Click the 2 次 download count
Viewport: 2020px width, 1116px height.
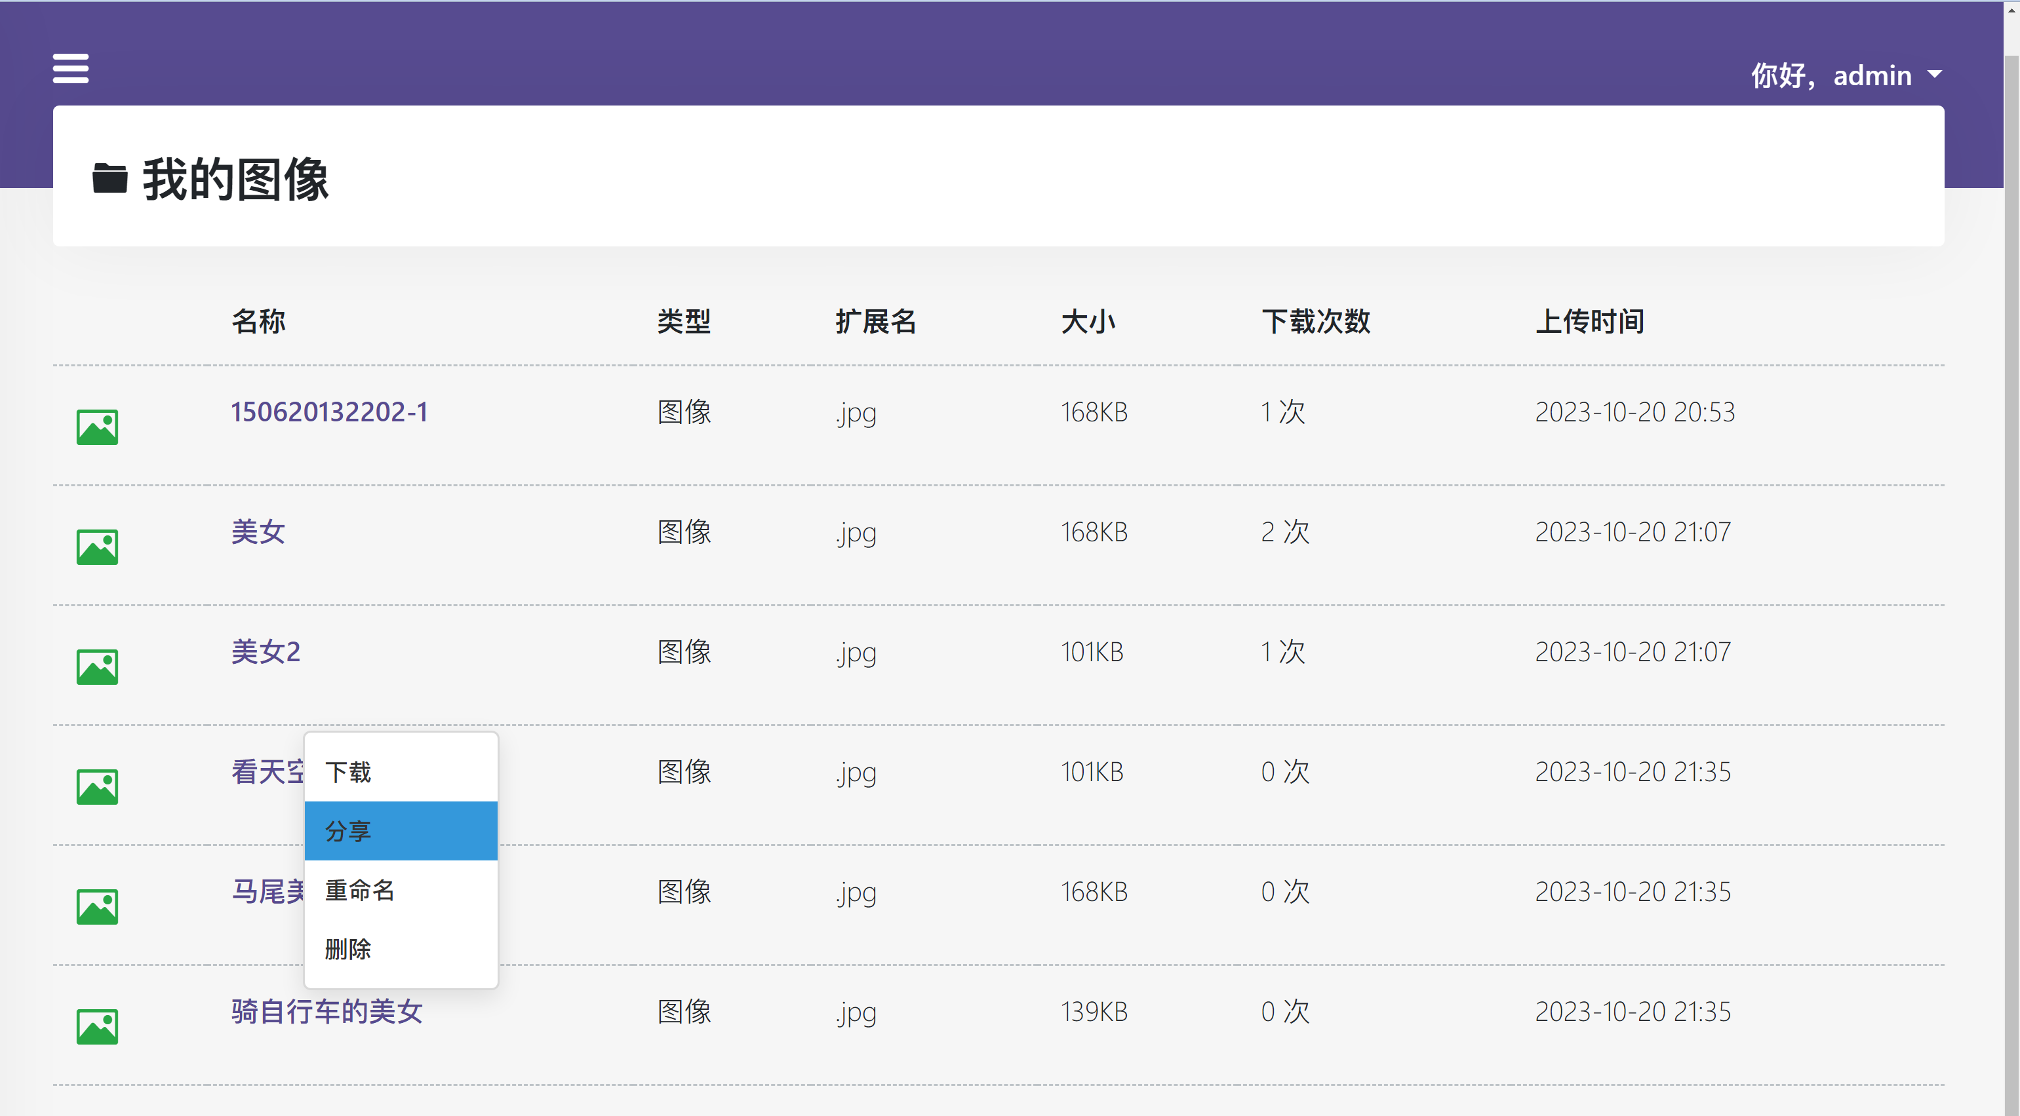click(1285, 532)
